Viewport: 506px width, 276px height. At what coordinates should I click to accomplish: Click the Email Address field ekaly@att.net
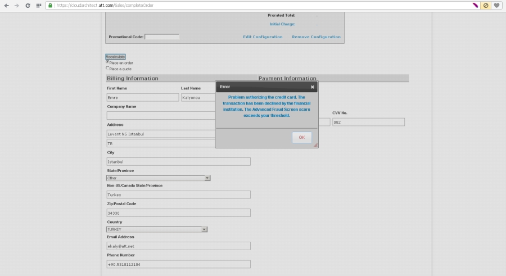point(178,246)
